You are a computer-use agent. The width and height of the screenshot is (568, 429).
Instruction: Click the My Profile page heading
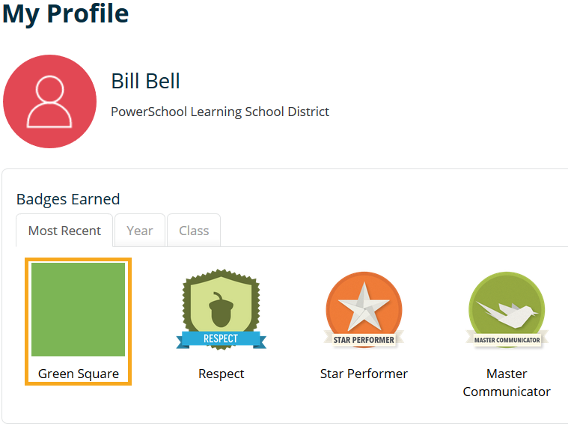66,13
